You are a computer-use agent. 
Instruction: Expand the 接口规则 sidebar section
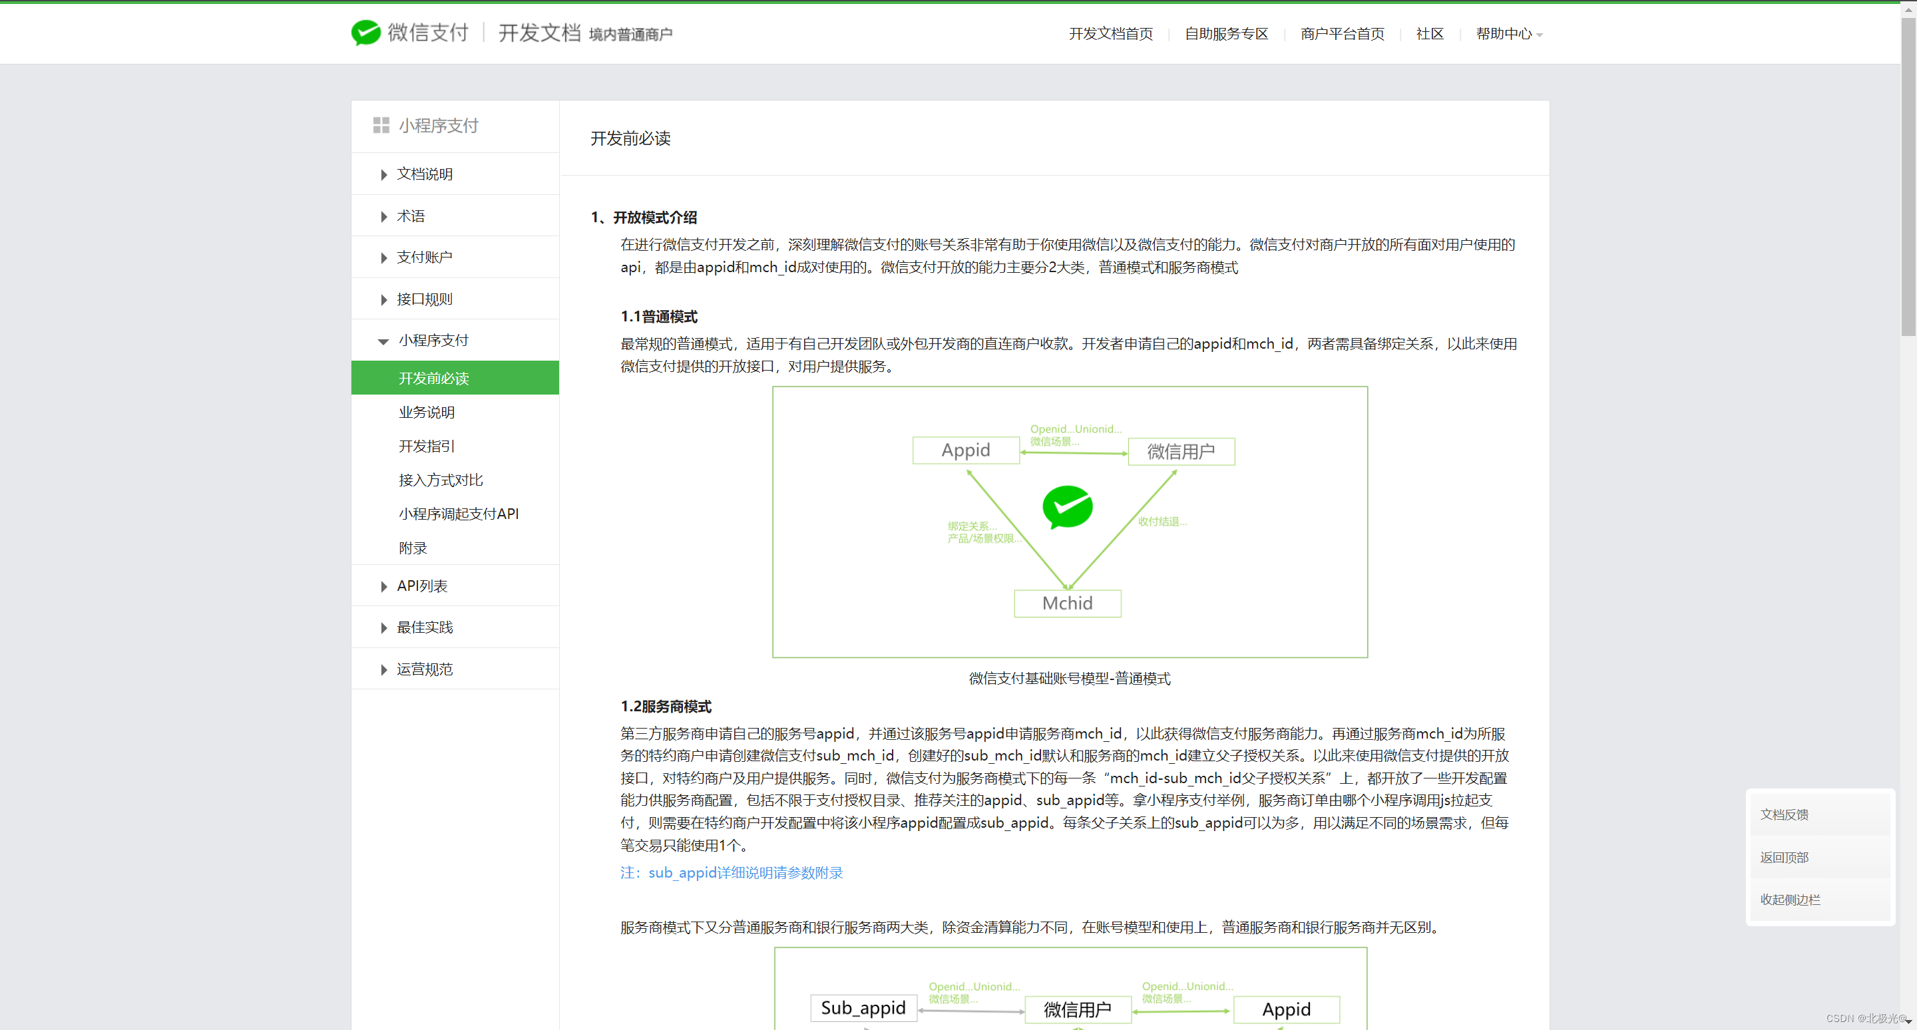(383, 299)
